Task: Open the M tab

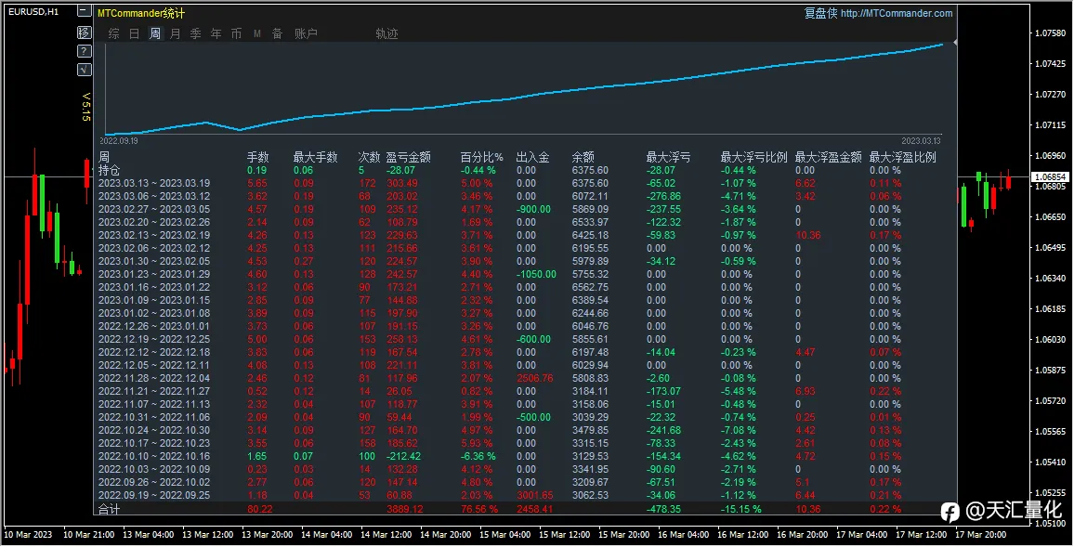Action: click(x=256, y=33)
